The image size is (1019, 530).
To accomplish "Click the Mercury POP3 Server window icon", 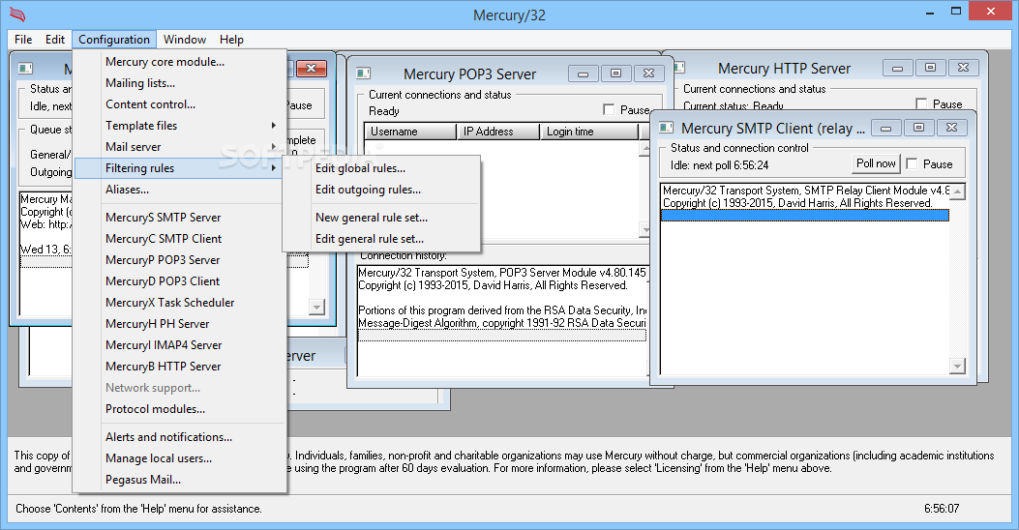I will pos(363,74).
